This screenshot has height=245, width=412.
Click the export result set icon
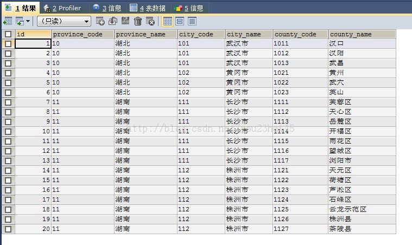click(x=8, y=21)
